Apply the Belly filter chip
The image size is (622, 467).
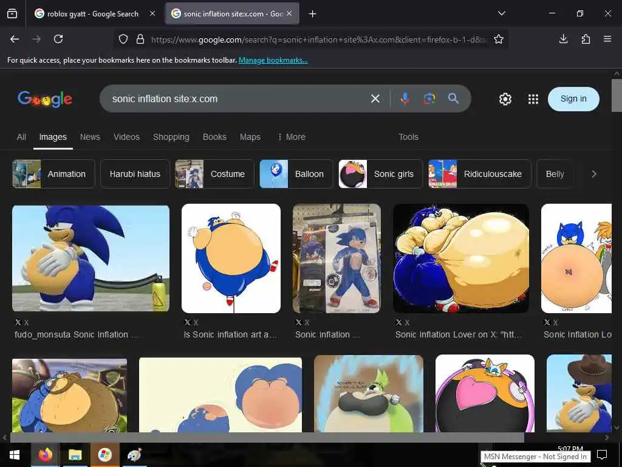pos(555,174)
